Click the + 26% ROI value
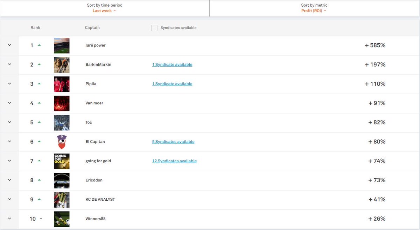The height and width of the screenshot is (230, 420). 377,219
